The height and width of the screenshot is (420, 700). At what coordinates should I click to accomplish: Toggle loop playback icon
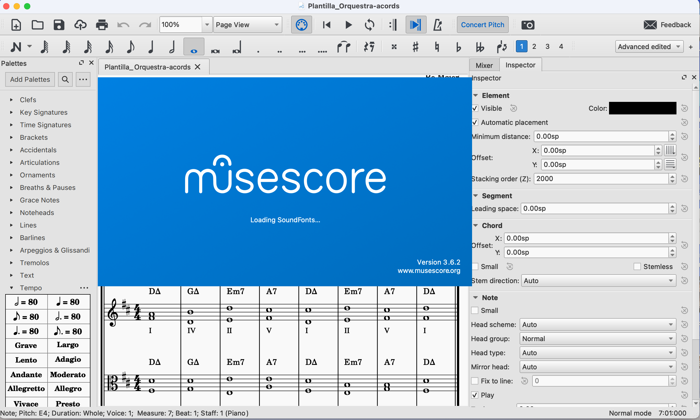370,25
